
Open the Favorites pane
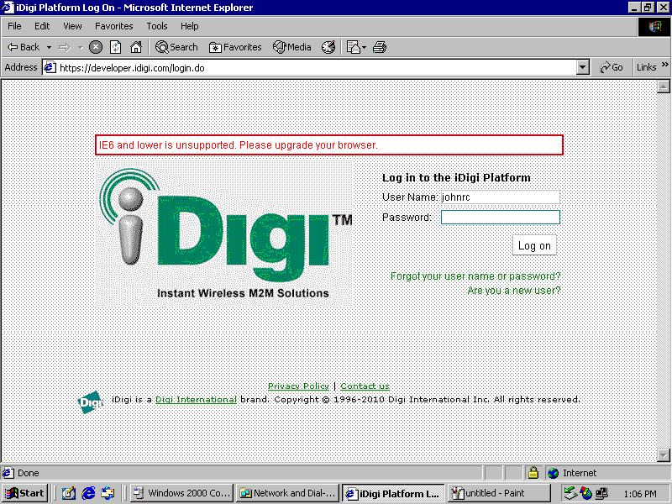click(x=235, y=47)
